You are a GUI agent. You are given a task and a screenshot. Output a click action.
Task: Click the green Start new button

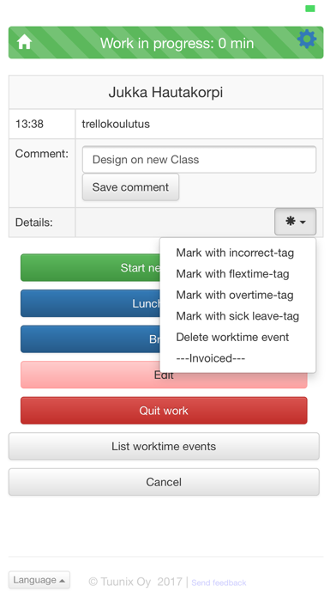90,268
